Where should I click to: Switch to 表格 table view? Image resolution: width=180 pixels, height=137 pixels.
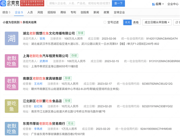[136, 22]
